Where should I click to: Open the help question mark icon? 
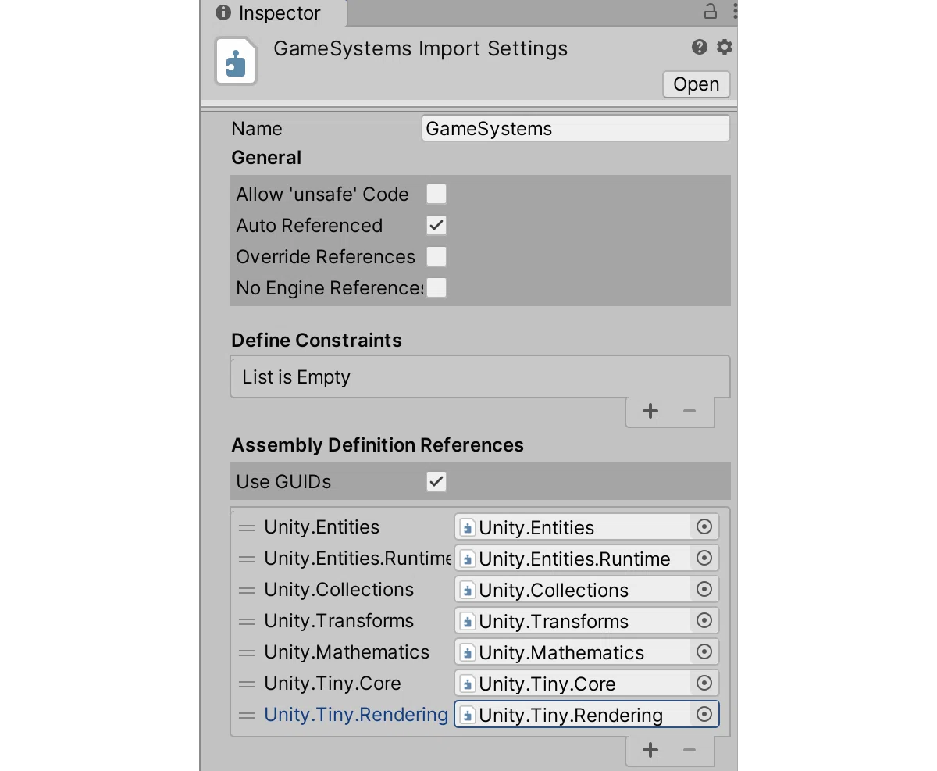[x=700, y=48]
